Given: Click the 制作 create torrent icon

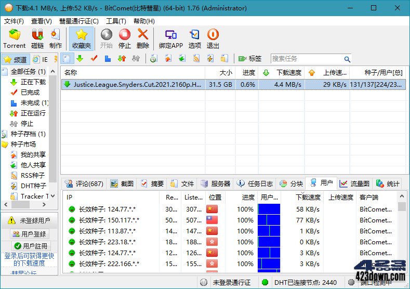Looking at the screenshot, I should pos(56,38).
